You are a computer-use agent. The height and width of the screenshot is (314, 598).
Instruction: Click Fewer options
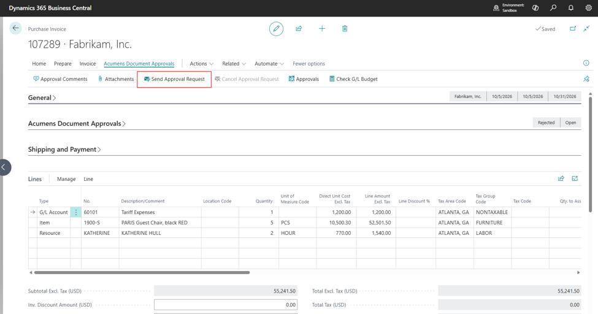(x=309, y=64)
